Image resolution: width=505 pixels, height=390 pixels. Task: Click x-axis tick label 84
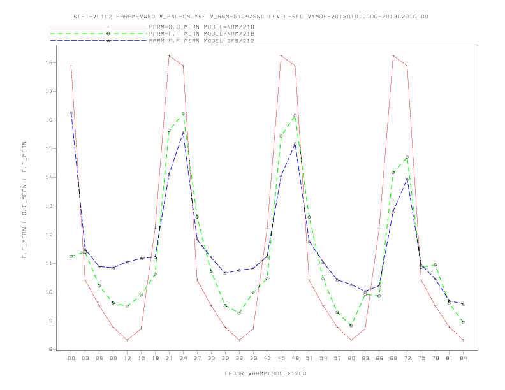(463, 358)
